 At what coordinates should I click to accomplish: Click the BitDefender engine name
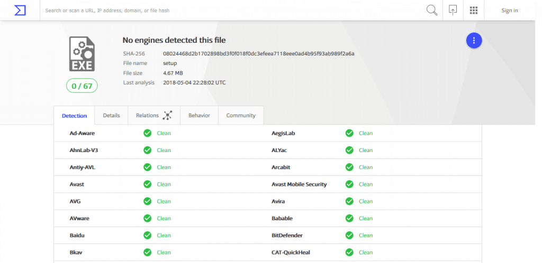pyautogui.click(x=287, y=236)
